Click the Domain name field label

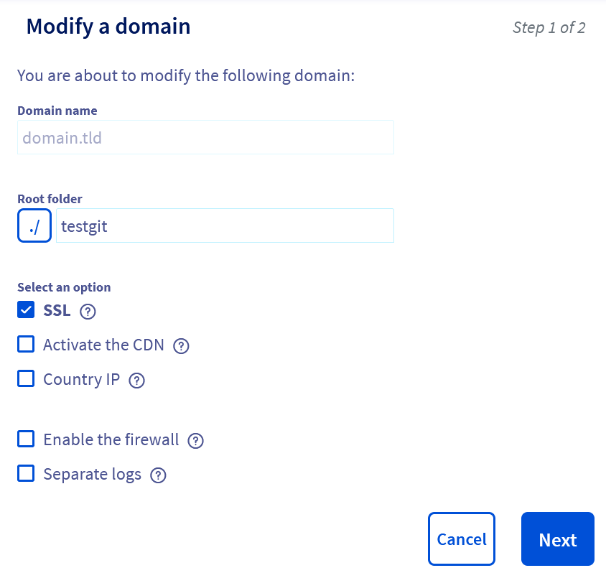coord(57,111)
